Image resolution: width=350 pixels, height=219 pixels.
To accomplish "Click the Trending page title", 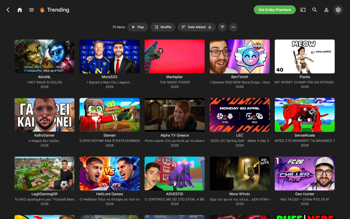I will click(x=58, y=10).
